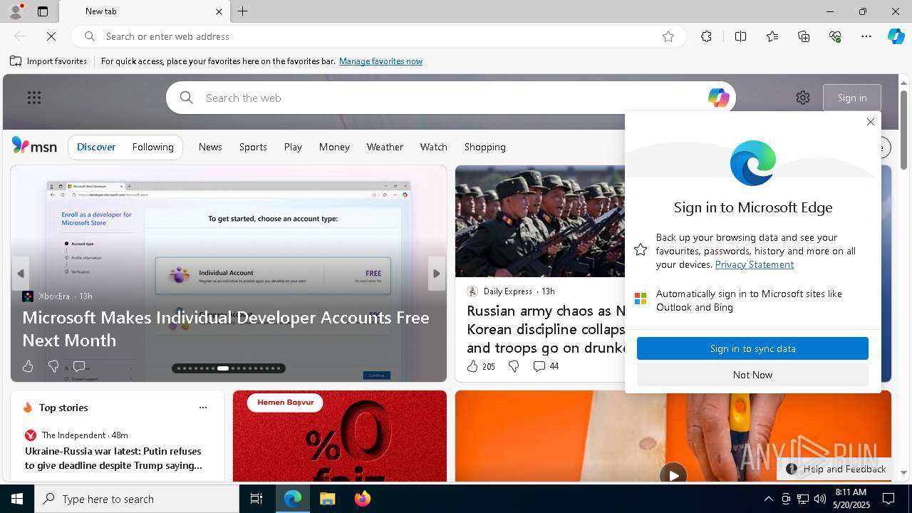
Task: Open Task View on taskbar
Action: [256, 499]
